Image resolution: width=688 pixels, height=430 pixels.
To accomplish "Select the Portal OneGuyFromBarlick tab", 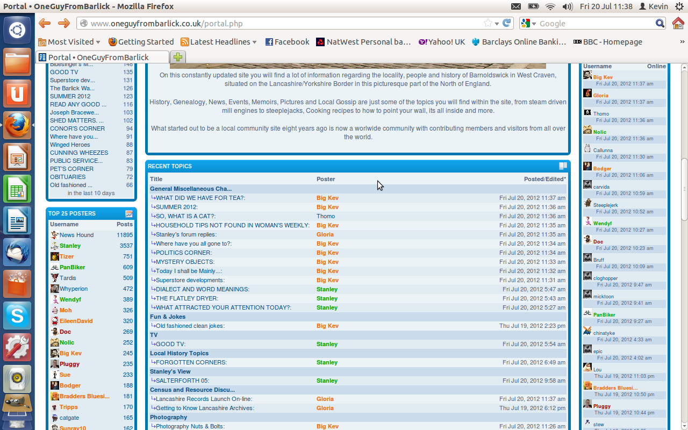I will [98, 57].
